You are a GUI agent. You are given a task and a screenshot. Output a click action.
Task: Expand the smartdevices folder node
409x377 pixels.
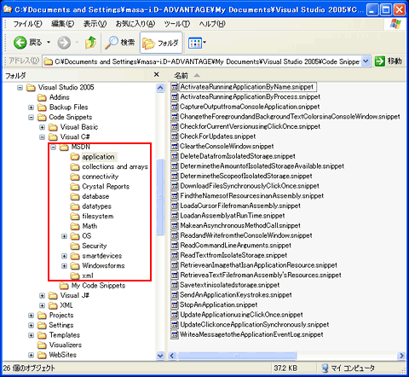pos(64,256)
